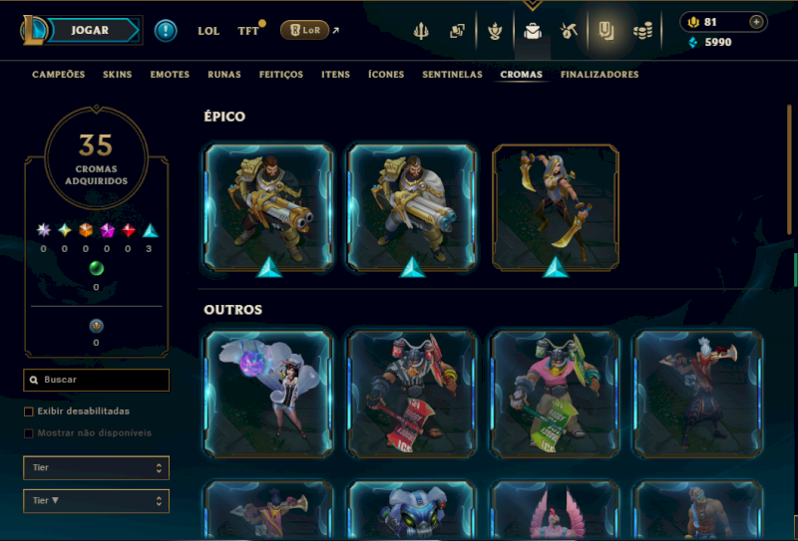Screen dimensions: 798x541
Task: Enable the Exibir desabilitadas checkbox
Action: (x=29, y=411)
